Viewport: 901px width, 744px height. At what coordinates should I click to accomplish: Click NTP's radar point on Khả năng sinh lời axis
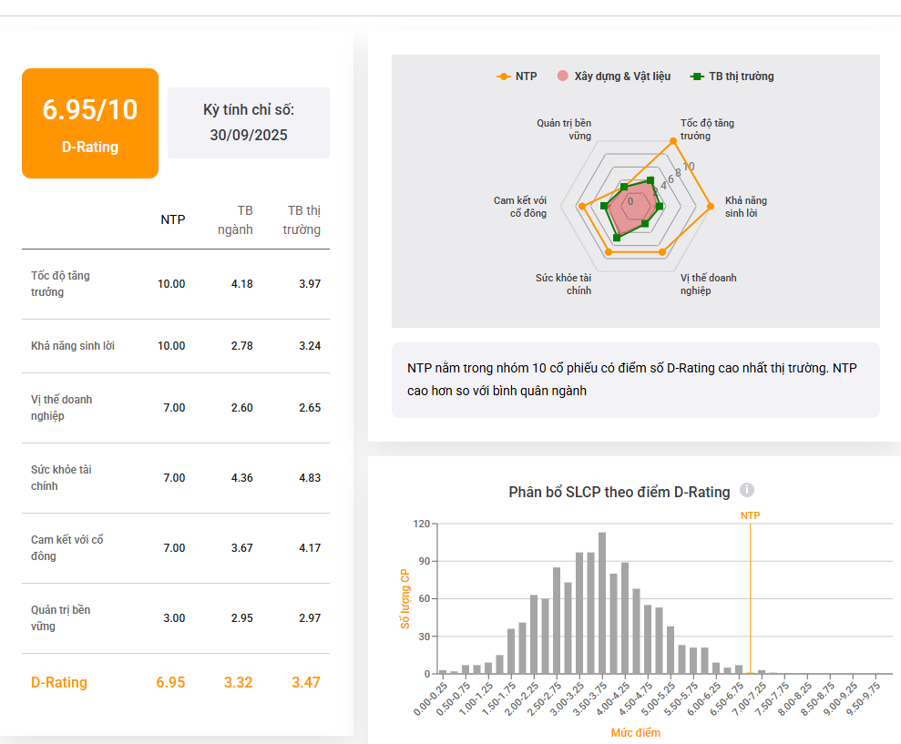pos(710,207)
